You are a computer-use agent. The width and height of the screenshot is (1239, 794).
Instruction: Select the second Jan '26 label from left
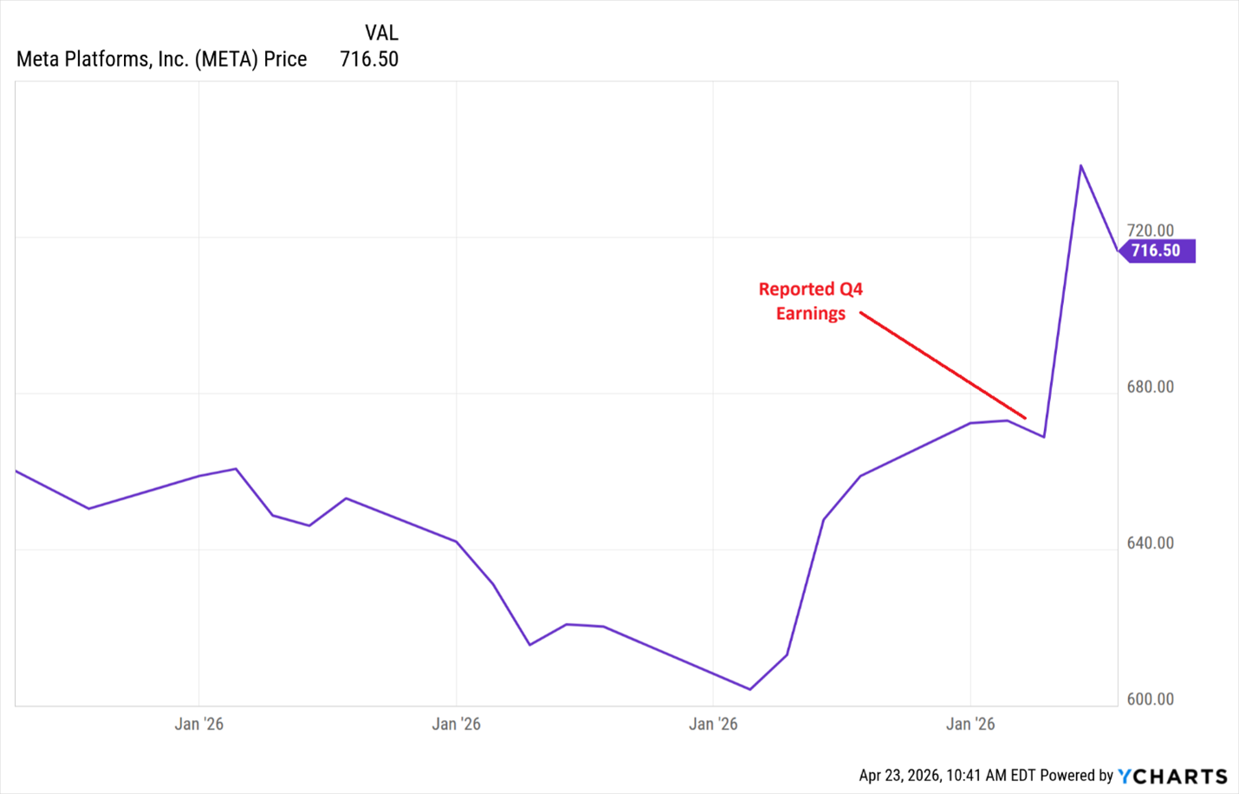click(456, 724)
